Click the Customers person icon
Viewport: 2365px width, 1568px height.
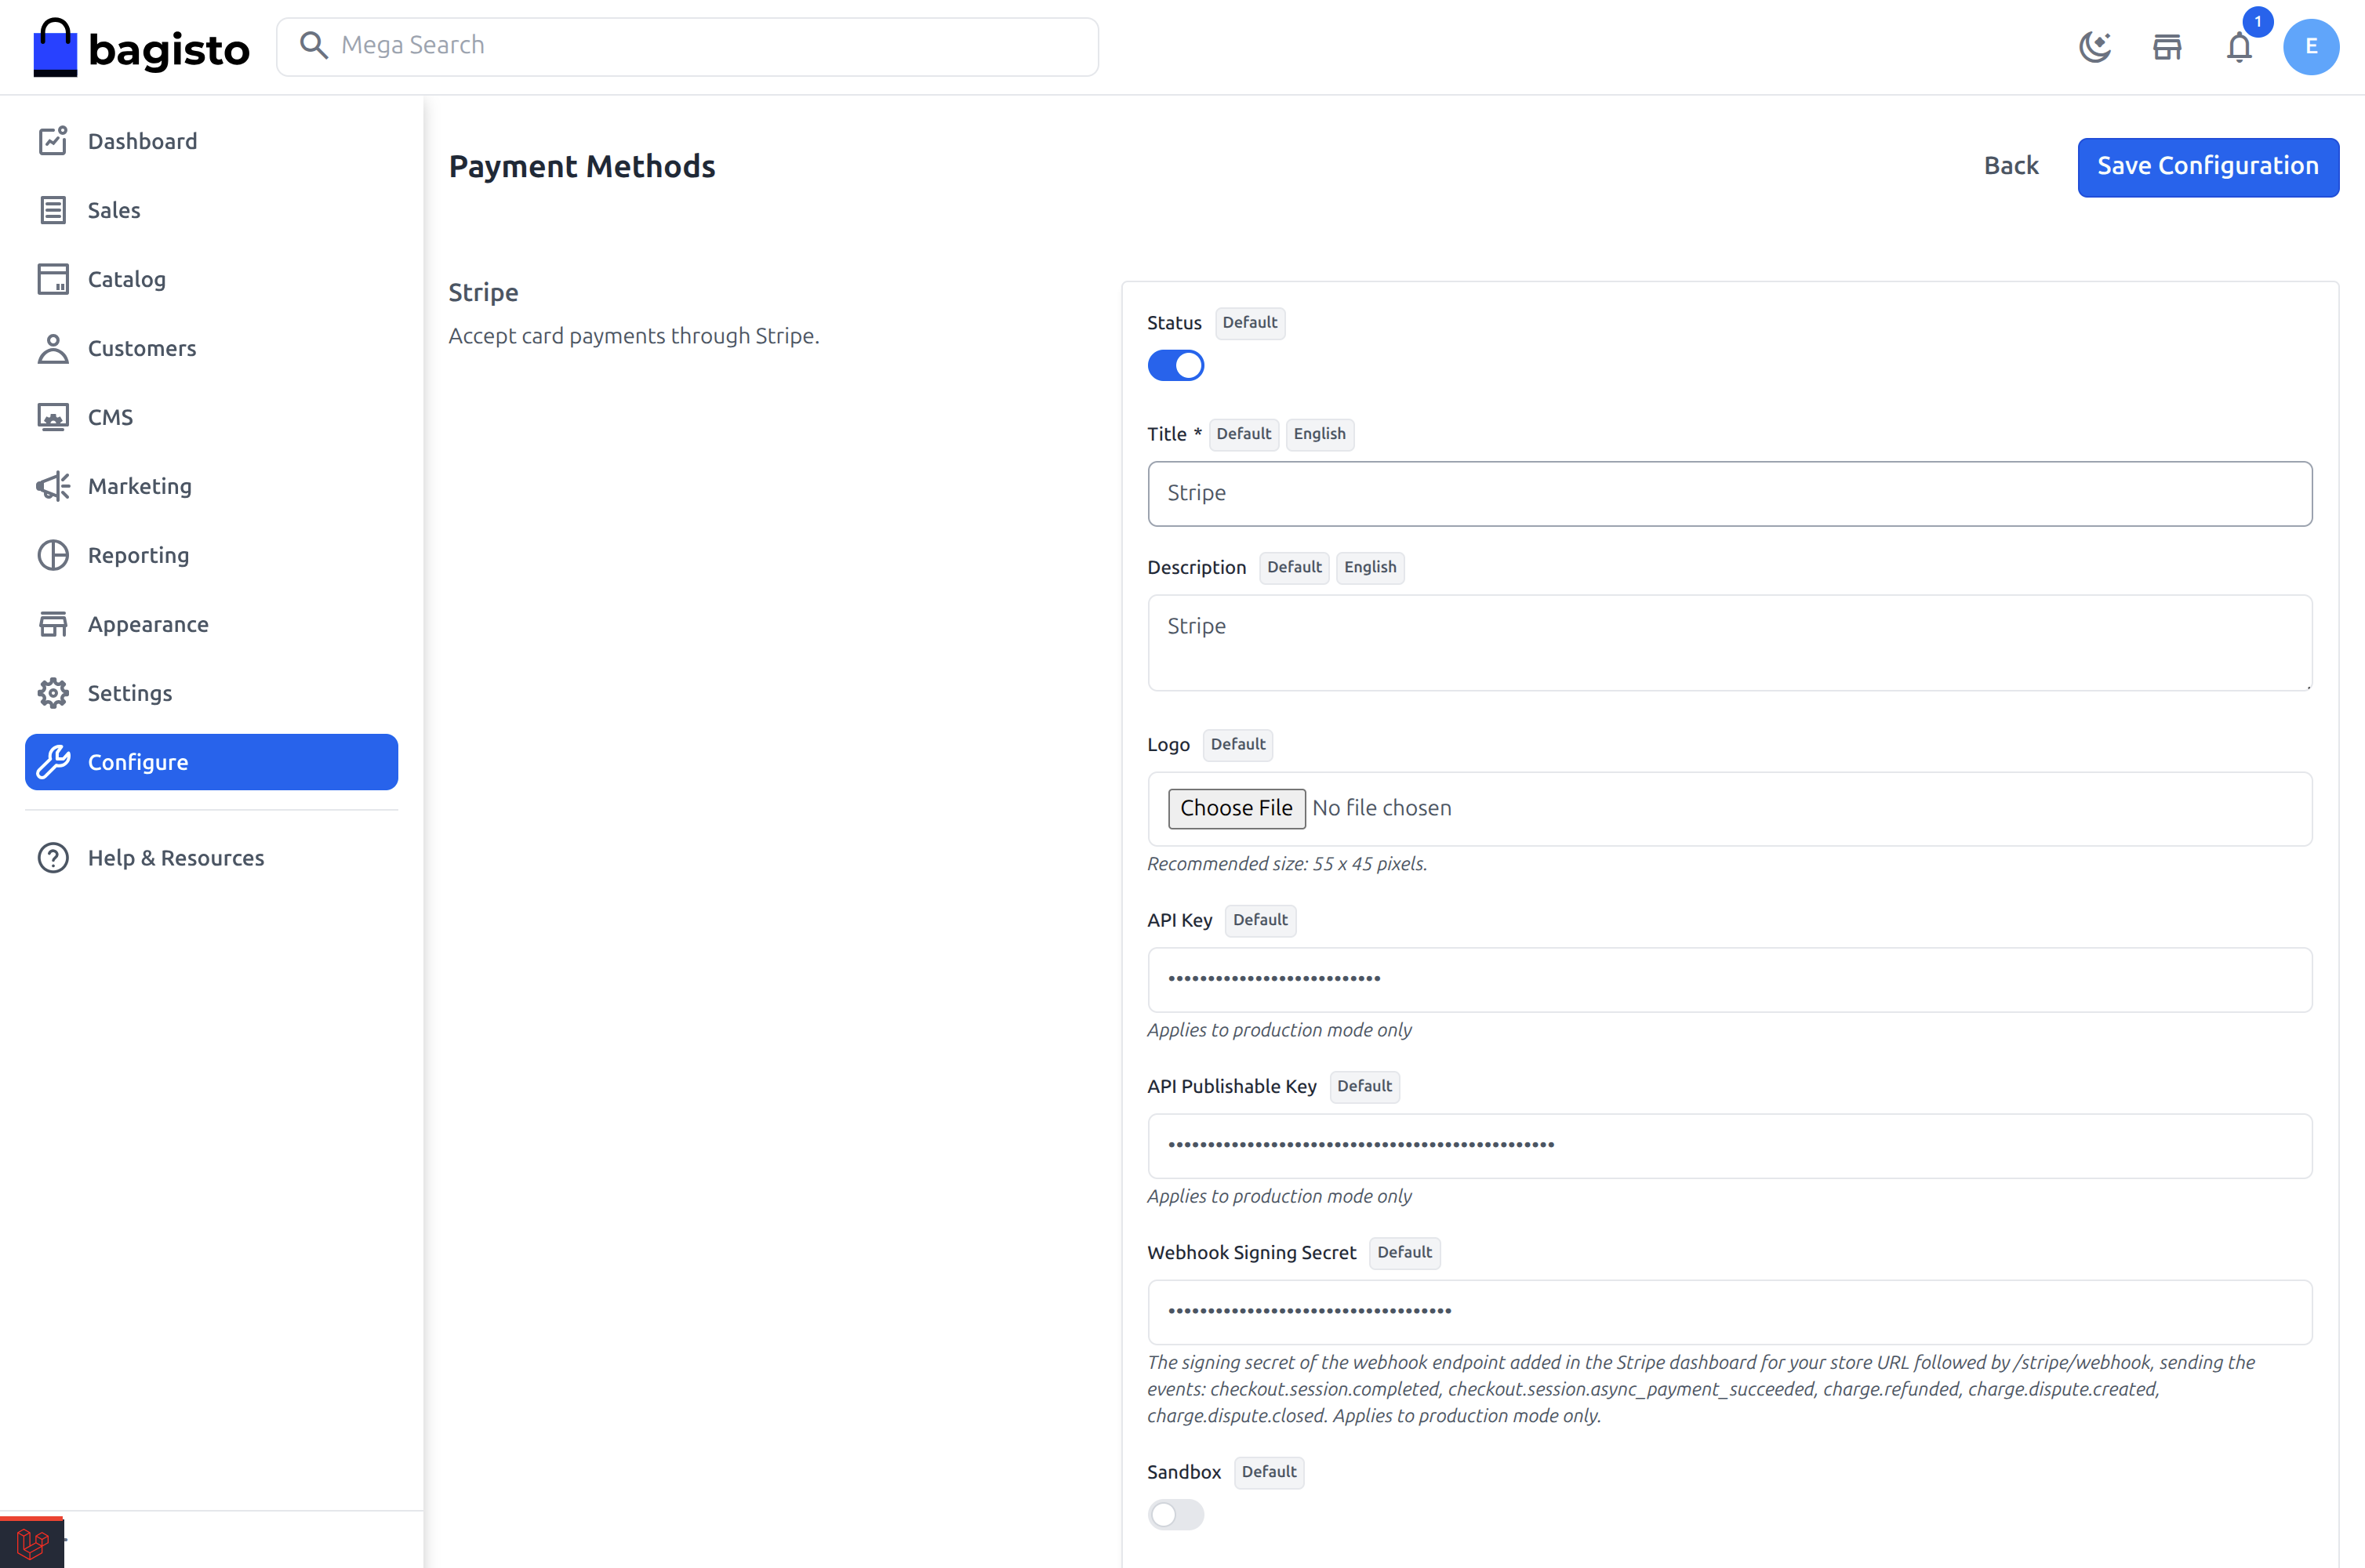(53, 348)
